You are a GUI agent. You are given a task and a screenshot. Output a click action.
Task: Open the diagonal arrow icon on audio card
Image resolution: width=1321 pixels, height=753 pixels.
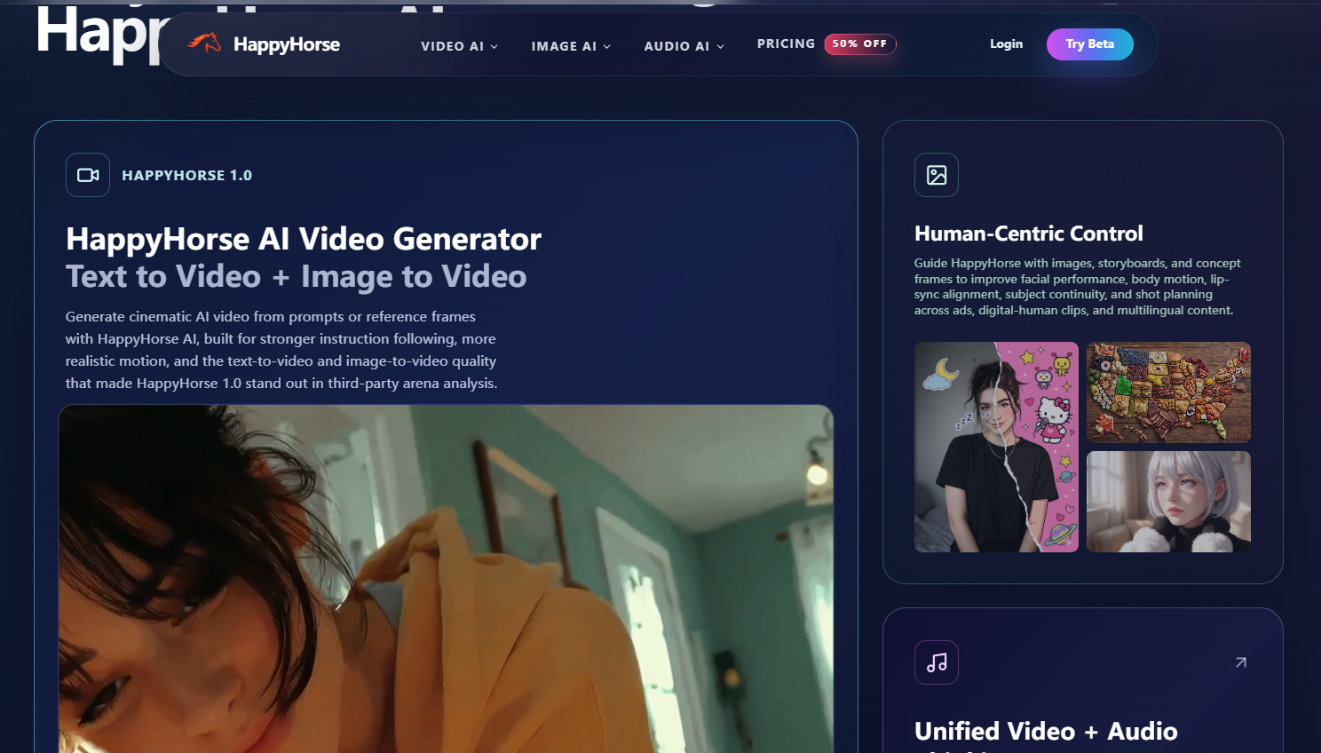pos(1241,662)
